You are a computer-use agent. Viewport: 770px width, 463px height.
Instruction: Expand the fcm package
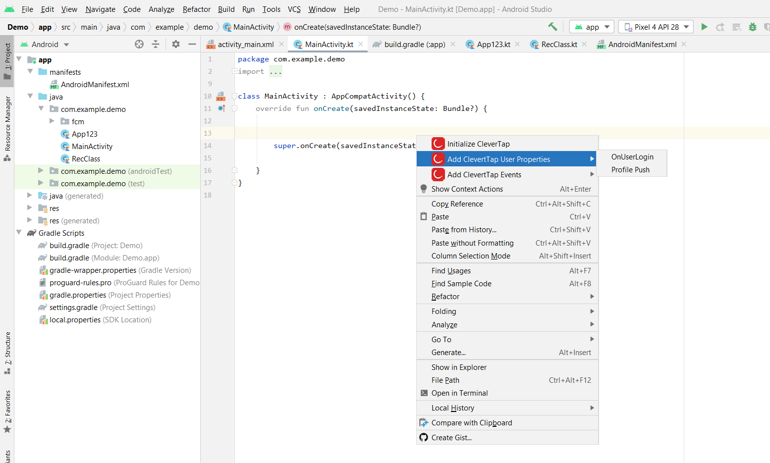[x=52, y=121]
